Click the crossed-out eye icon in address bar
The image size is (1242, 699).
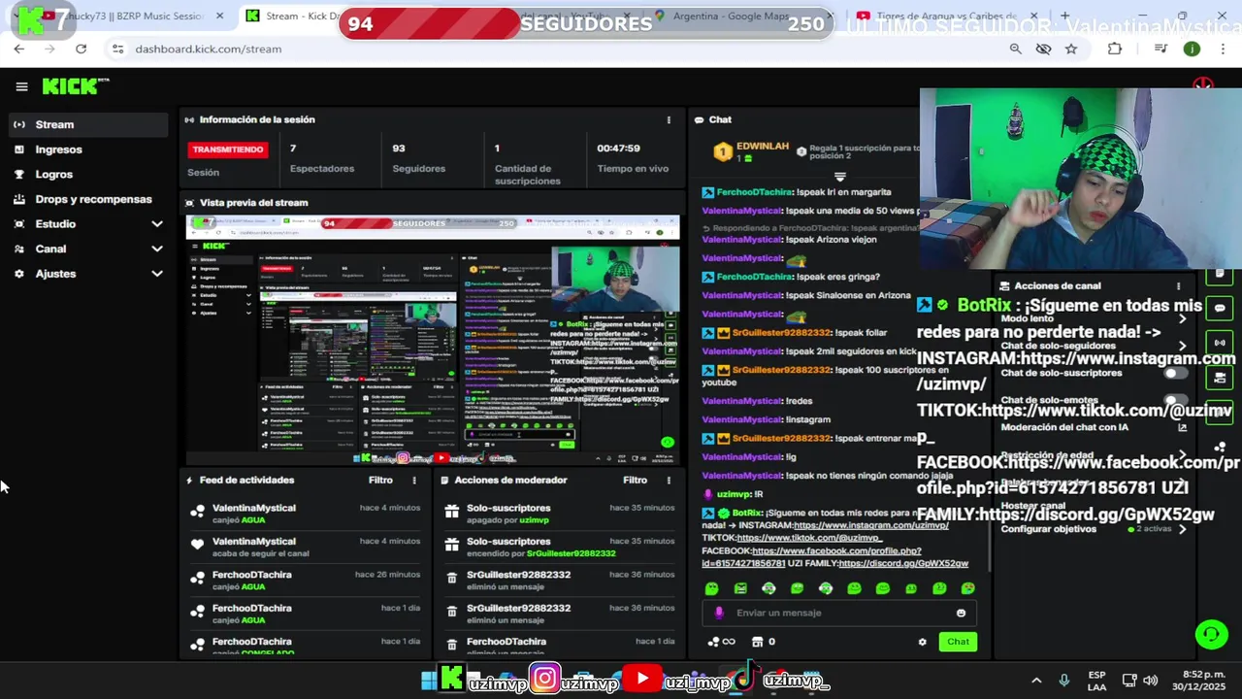[x=1044, y=49]
